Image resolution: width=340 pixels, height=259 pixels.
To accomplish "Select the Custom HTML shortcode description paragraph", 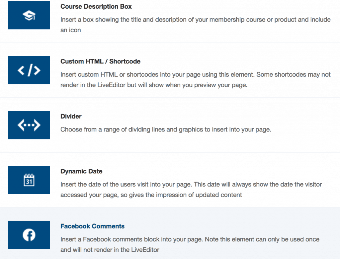I will [195, 75].
